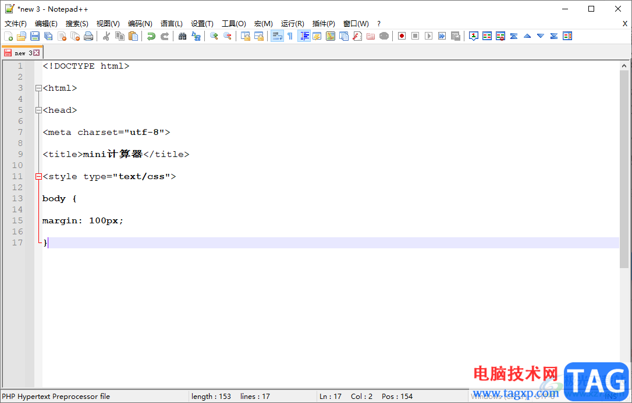The image size is (632, 403).
Task: Jump to last difference icon
Action: 554,36
